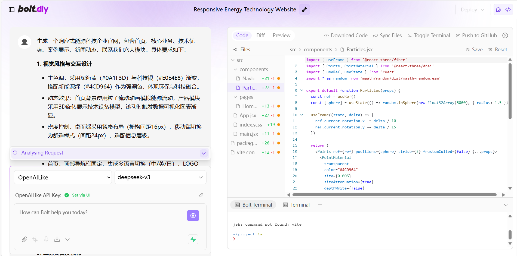Expand the Analysing Request panel
The image size is (517, 256).
click(x=204, y=153)
